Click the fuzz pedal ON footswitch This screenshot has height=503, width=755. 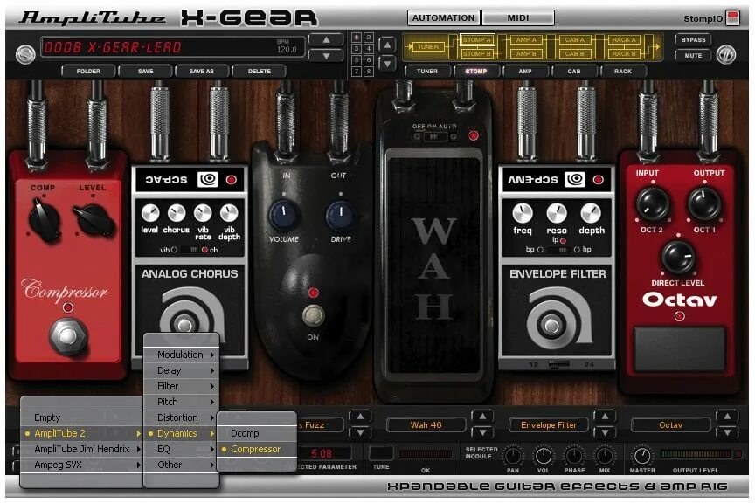click(313, 315)
